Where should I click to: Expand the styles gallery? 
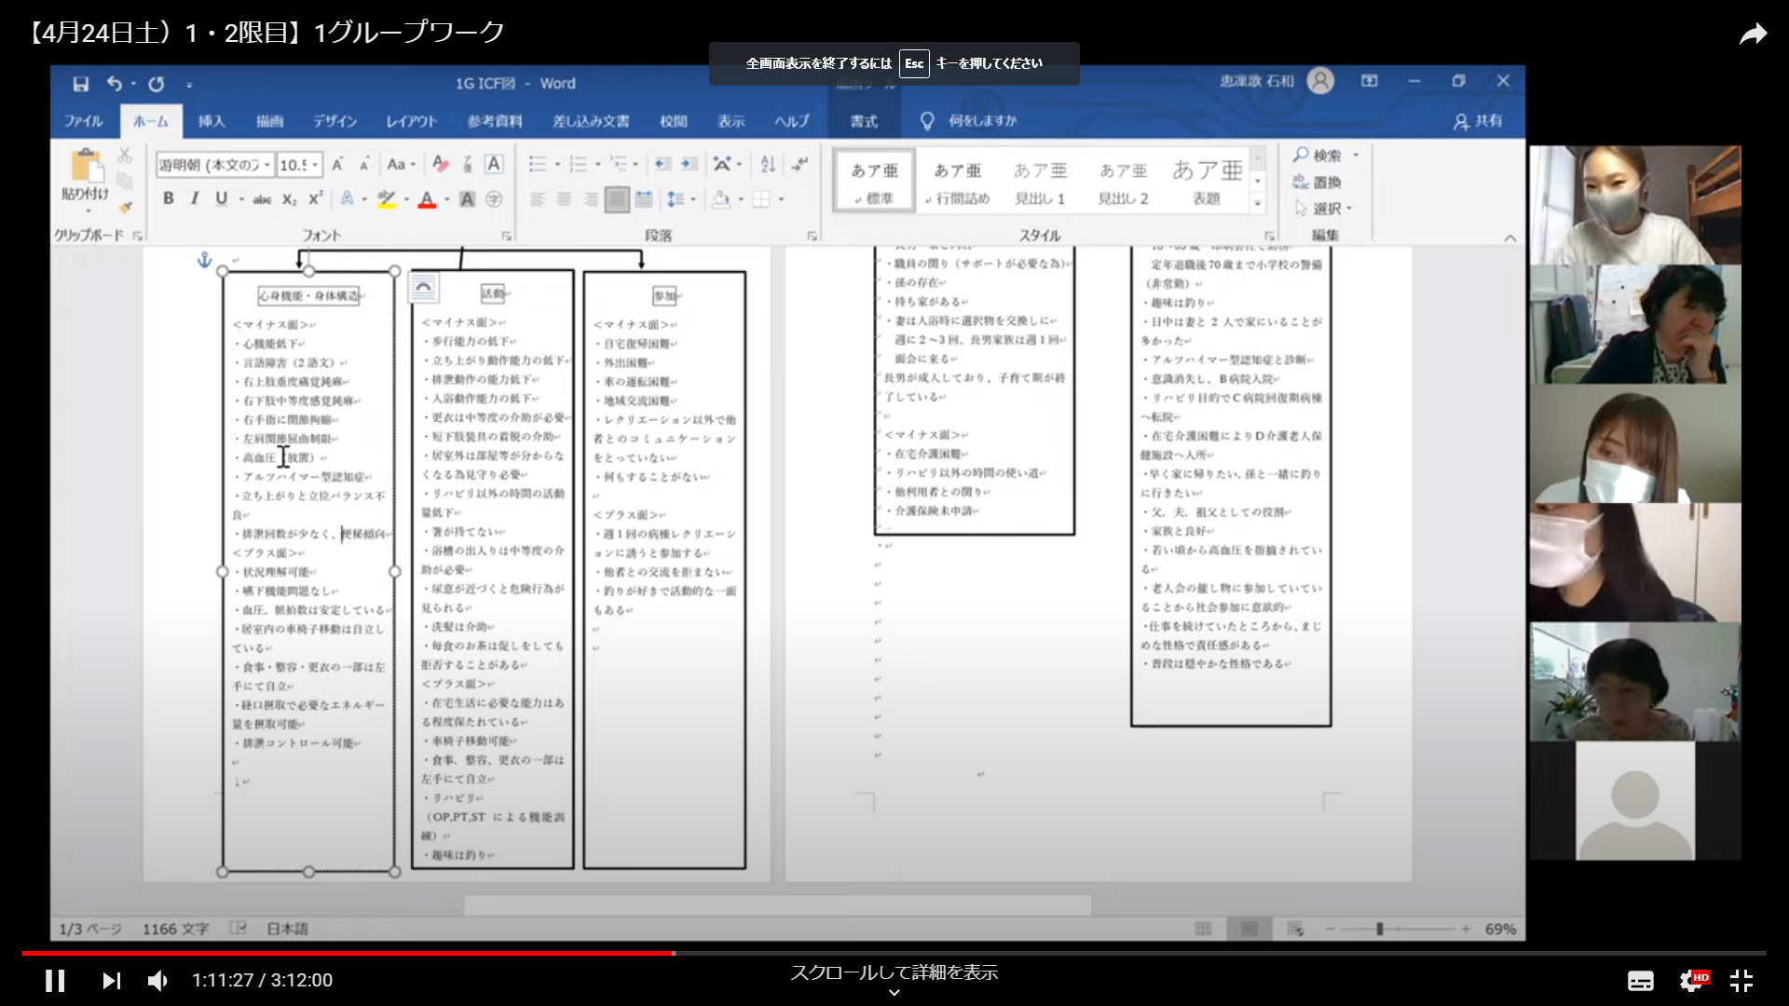(x=1258, y=203)
